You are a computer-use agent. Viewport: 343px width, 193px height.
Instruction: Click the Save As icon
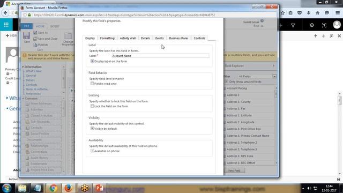point(35,33)
